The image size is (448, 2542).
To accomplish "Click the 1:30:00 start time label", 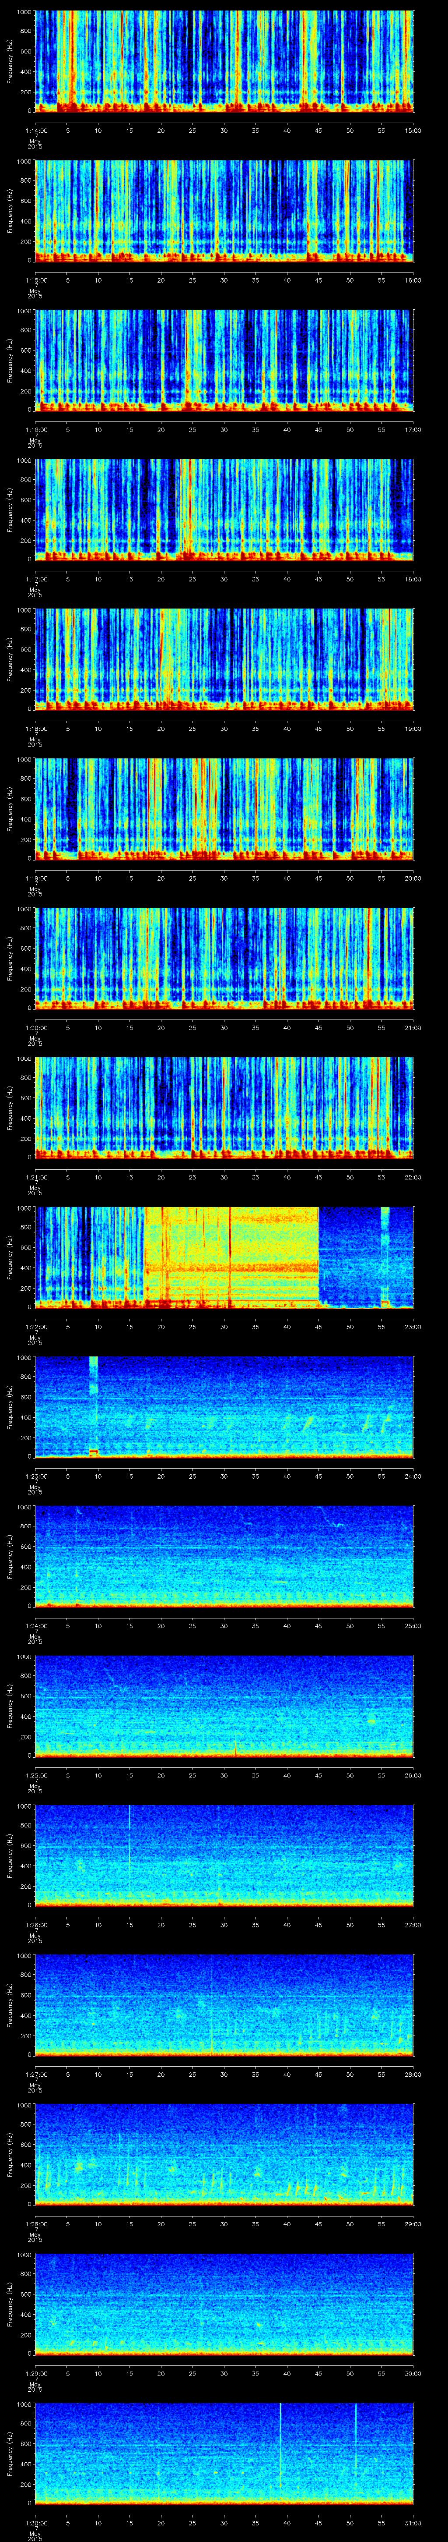I will (x=35, y=2522).
